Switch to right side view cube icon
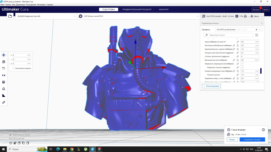 (27, 143)
